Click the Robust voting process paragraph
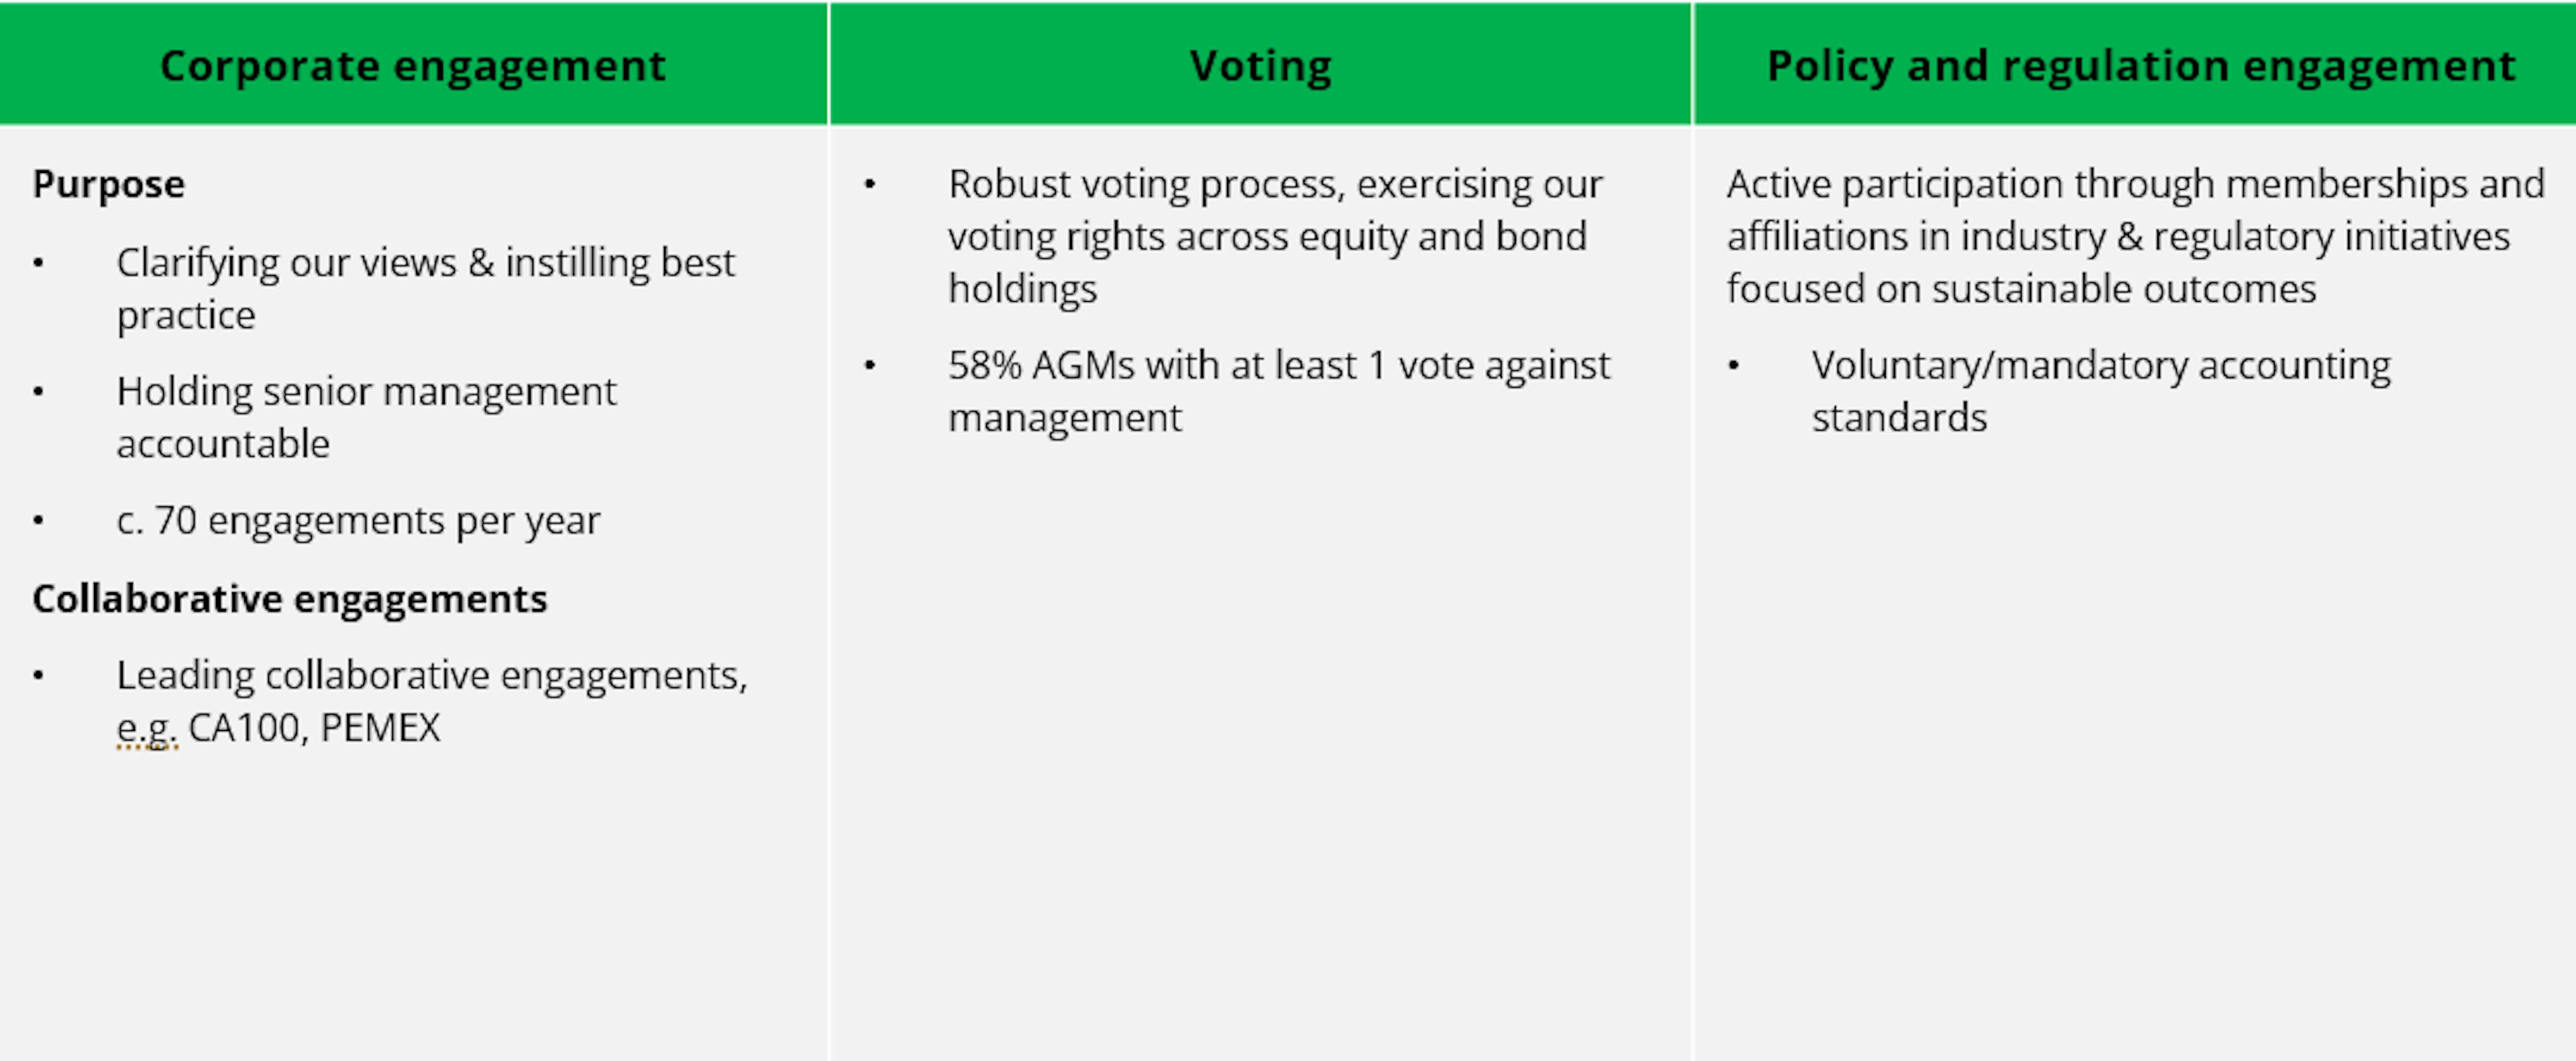 tap(1274, 236)
